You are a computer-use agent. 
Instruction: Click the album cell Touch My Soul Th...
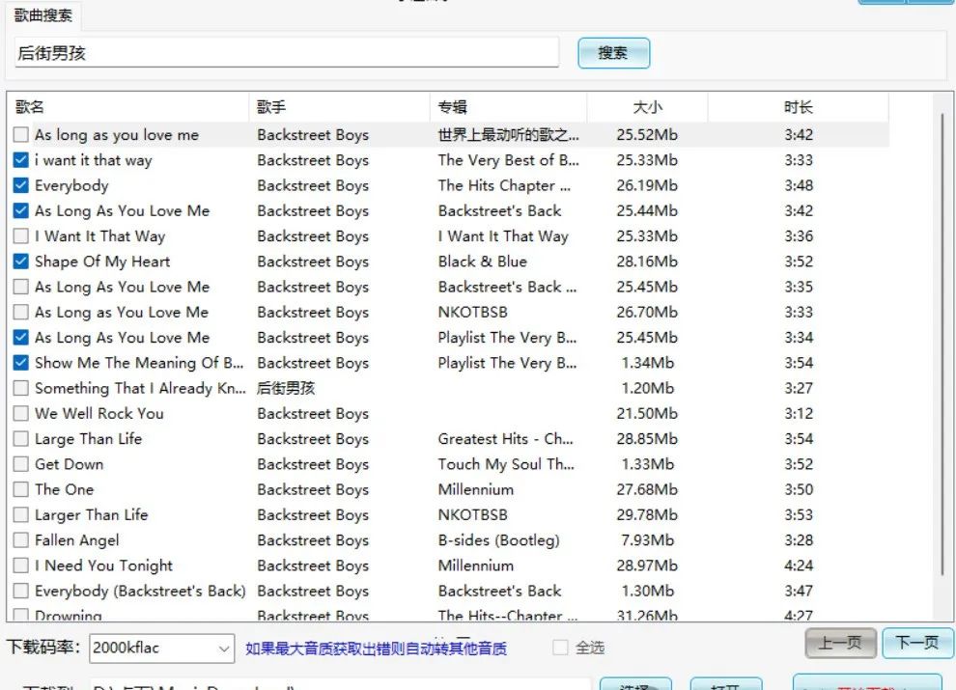506,464
